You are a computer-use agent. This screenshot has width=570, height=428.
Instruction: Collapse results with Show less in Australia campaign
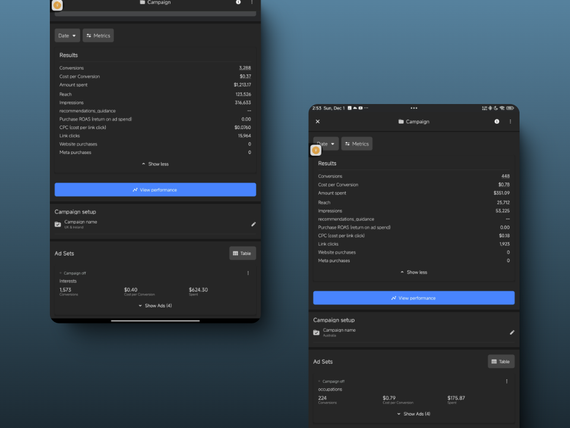(x=413, y=272)
